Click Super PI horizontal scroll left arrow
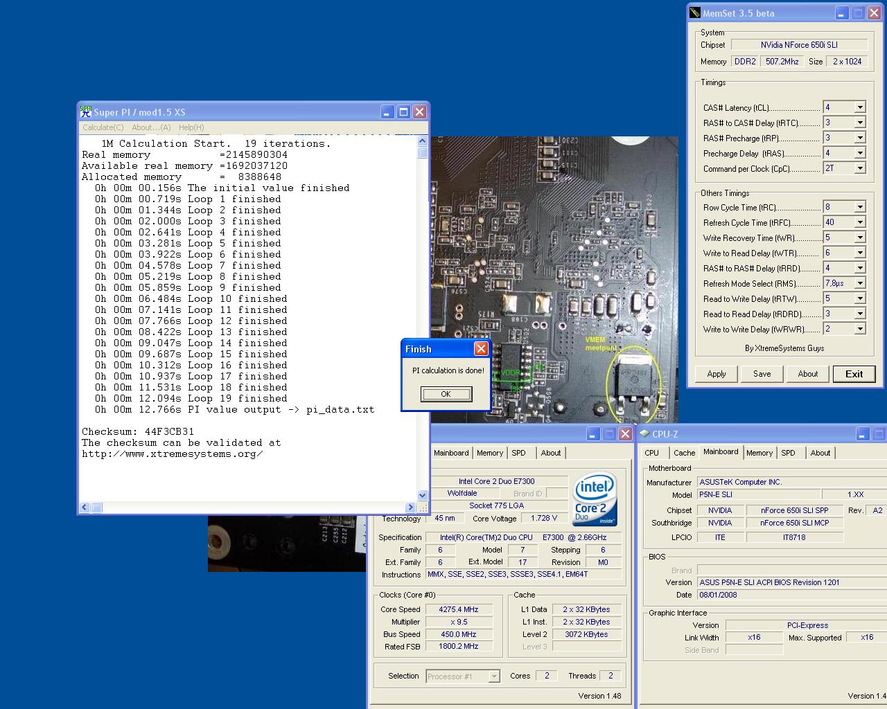 tap(85, 508)
